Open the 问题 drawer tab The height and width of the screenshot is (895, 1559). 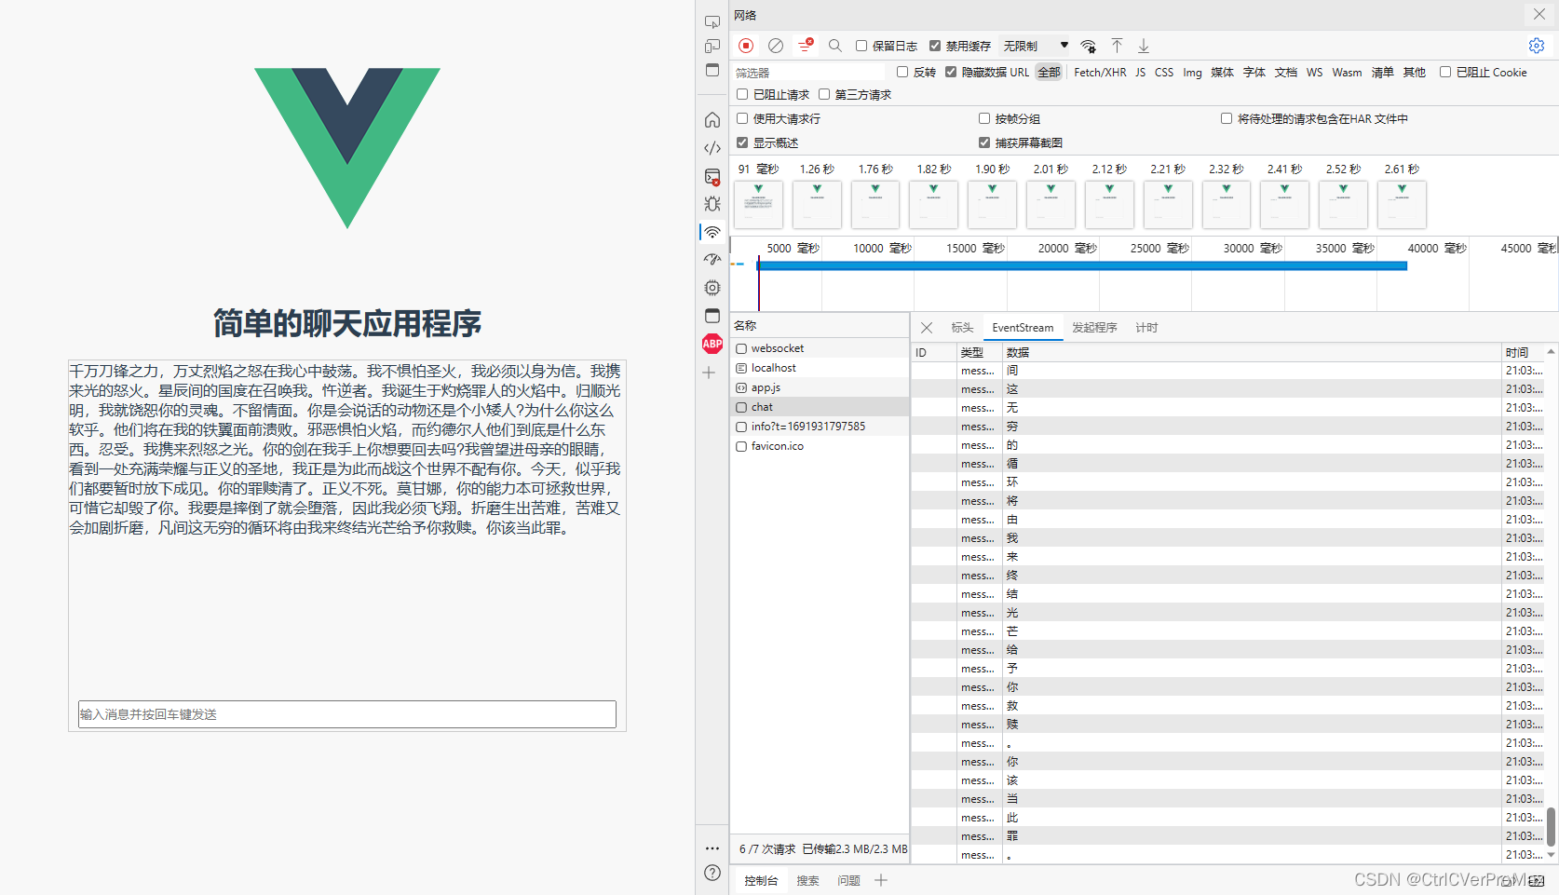(848, 880)
